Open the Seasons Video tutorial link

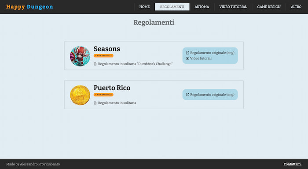[201, 59]
